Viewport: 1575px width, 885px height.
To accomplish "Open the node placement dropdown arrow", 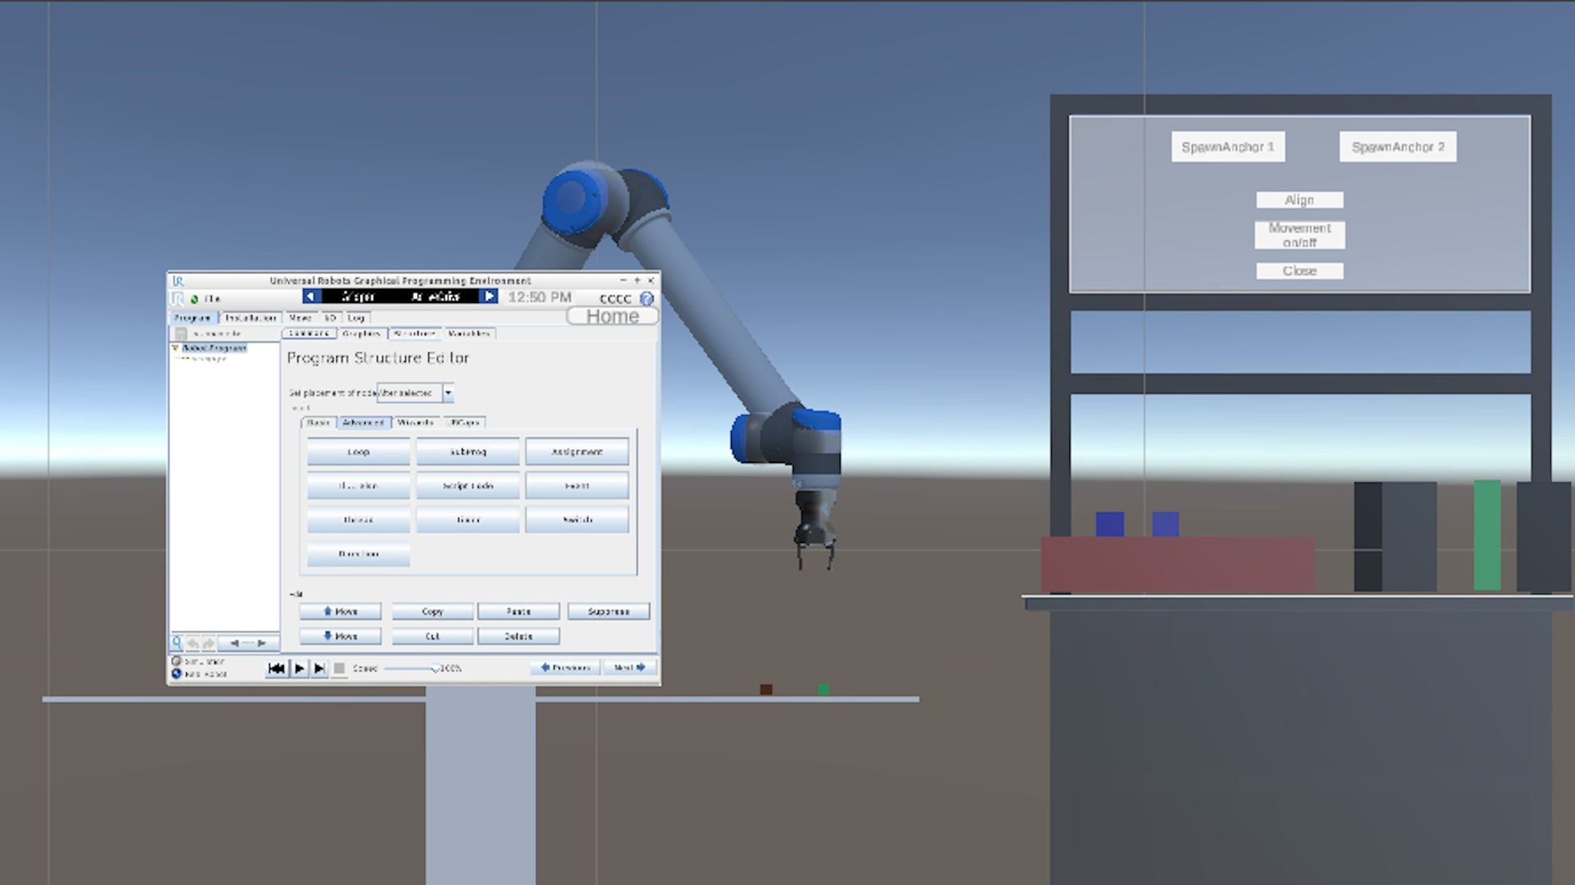I will tap(448, 393).
